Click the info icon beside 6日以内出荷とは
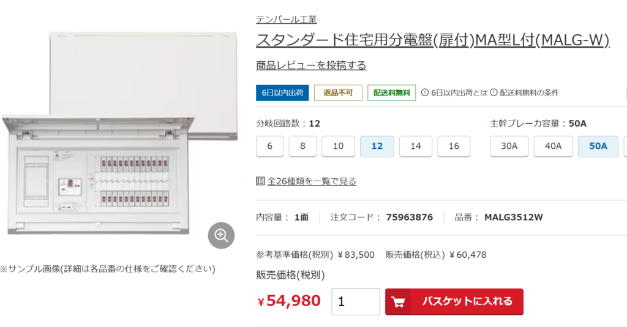The height and width of the screenshot is (327, 627). (425, 92)
